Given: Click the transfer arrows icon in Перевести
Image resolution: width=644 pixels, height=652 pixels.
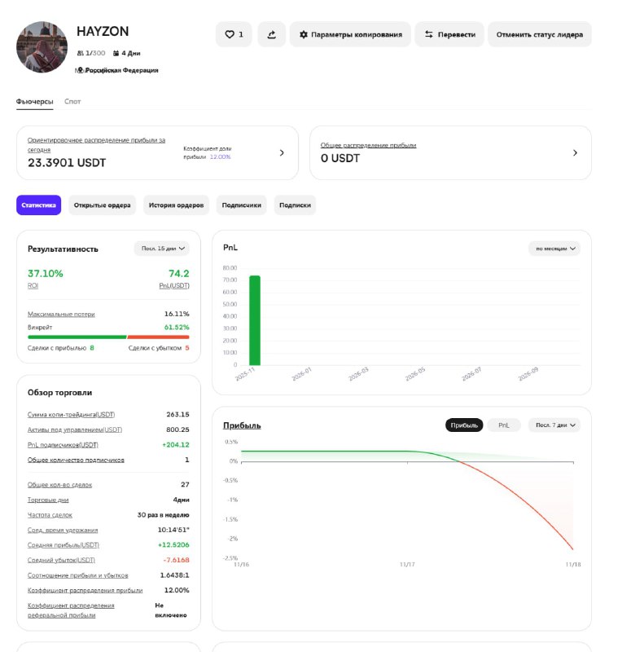Looking at the screenshot, I should 428,34.
